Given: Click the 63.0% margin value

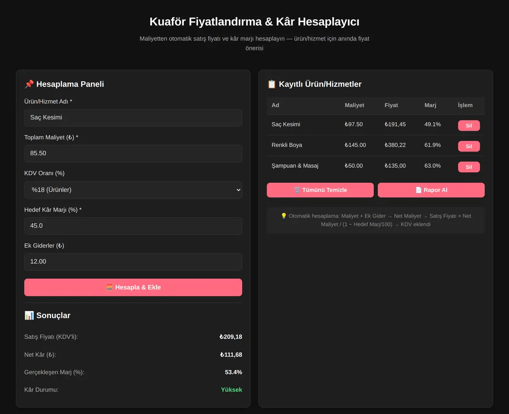Looking at the screenshot, I should tap(433, 166).
